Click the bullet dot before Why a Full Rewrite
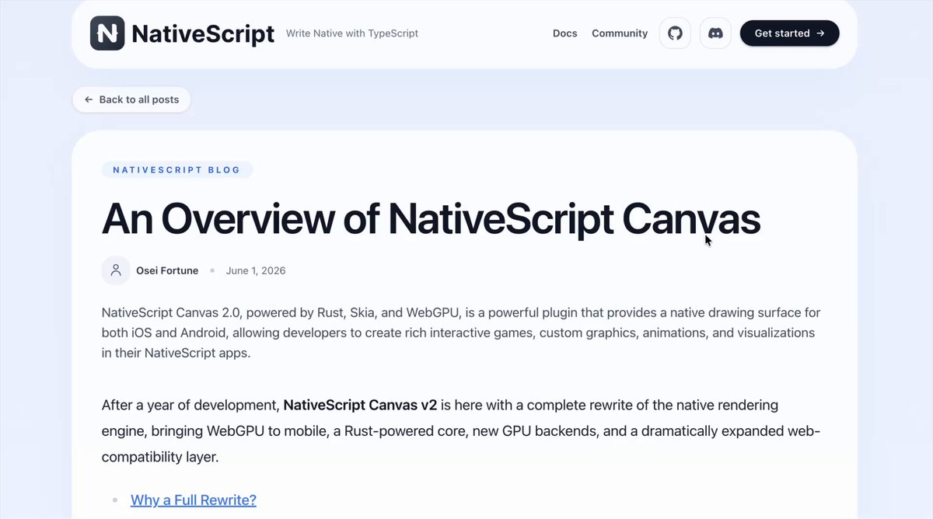This screenshot has width=933, height=519. click(x=115, y=500)
